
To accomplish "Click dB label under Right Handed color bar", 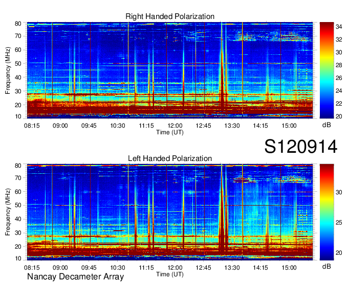I will pos(327,125).
